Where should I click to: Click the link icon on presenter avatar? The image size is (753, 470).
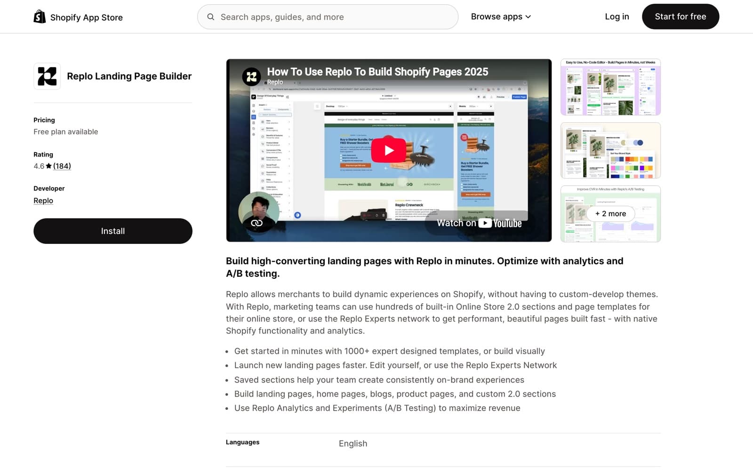click(x=256, y=223)
